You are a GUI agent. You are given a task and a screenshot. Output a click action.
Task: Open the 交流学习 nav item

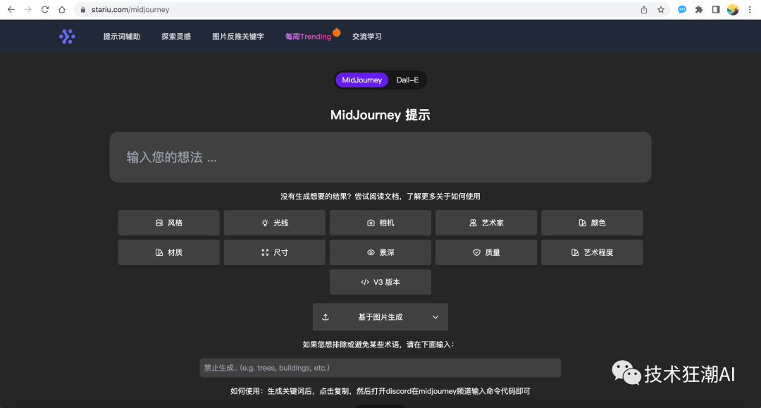coord(367,37)
